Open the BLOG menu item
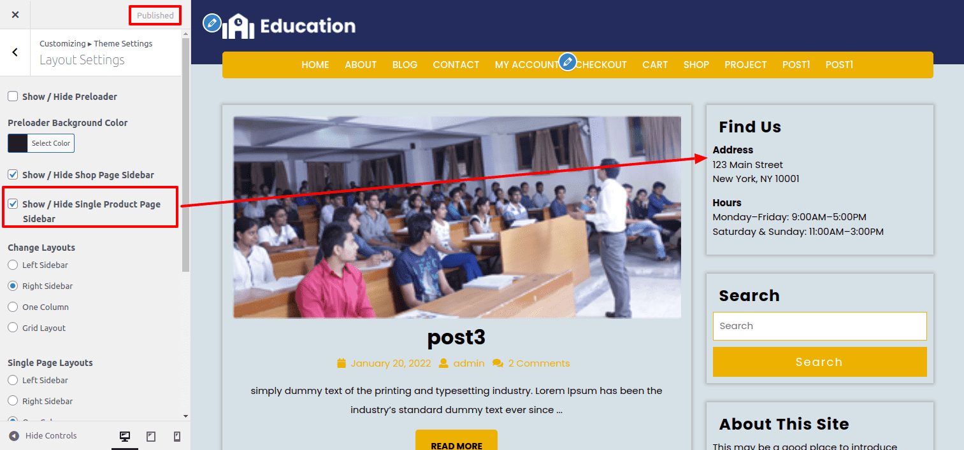The image size is (964, 450). [405, 65]
